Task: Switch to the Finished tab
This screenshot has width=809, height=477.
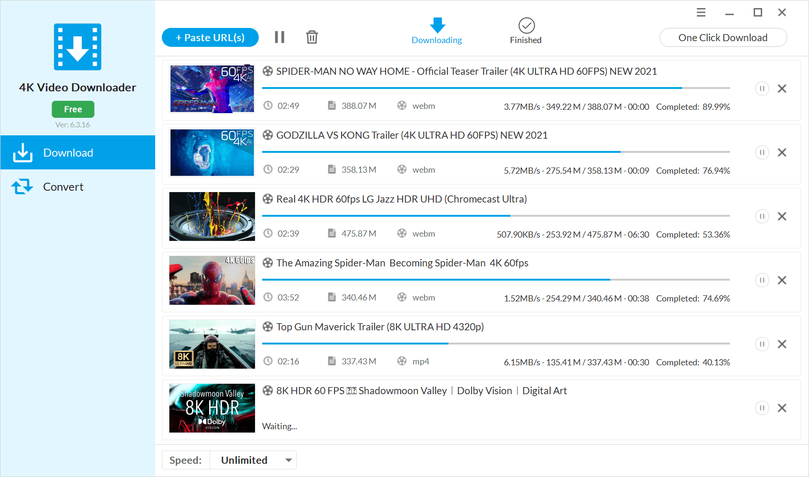Action: [526, 31]
